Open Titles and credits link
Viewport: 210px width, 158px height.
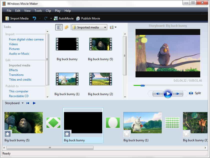tap(20, 80)
